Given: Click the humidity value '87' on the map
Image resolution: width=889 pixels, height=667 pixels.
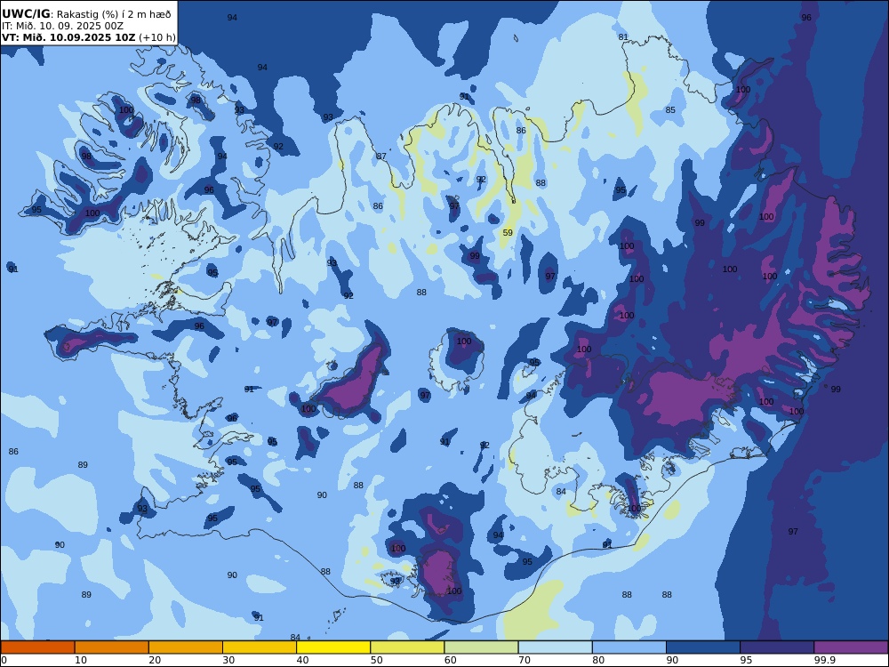Looking at the screenshot, I should (x=381, y=157).
